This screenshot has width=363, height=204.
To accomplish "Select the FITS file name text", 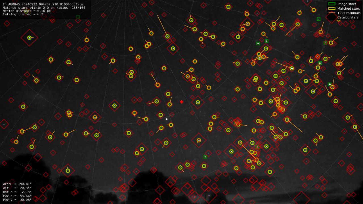I will point(43,5).
